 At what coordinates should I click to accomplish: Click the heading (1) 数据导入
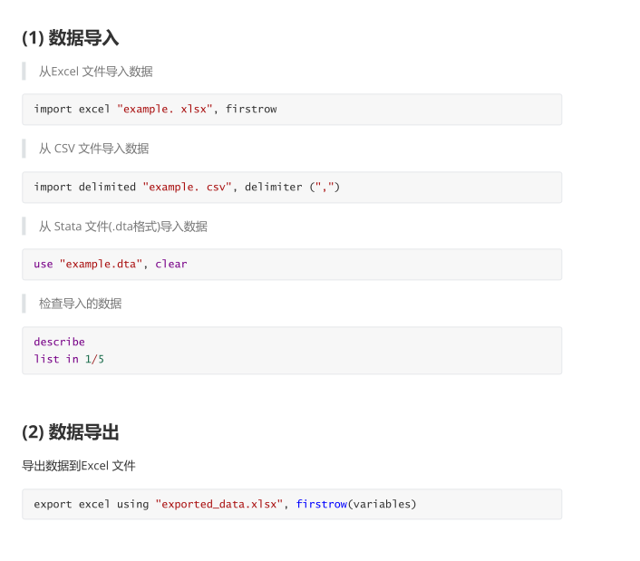(x=70, y=38)
